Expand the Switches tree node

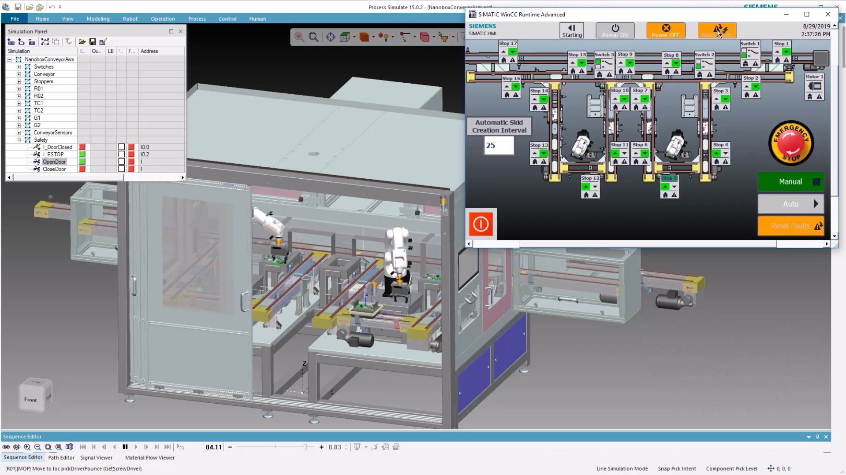(19, 67)
